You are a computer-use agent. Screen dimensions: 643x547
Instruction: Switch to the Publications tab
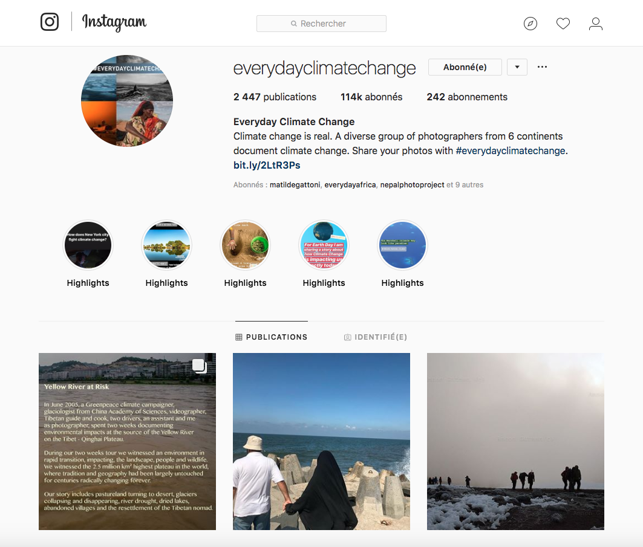(x=272, y=337)
